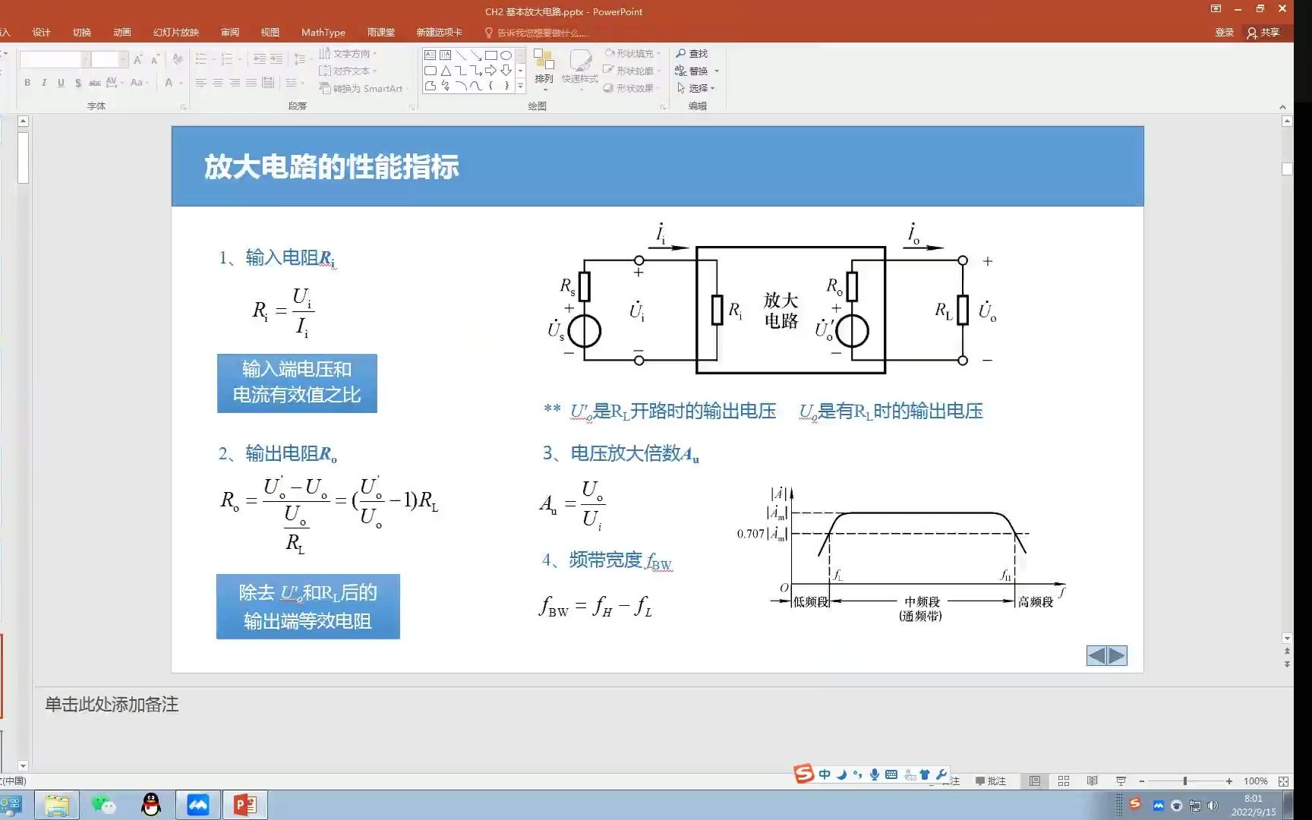Switch to the 审阅 ribbon tab
Screen dimensions: 1312x820
(x=229, y=32)
